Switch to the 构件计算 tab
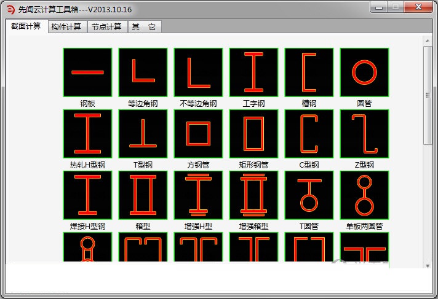 point(66,27)
